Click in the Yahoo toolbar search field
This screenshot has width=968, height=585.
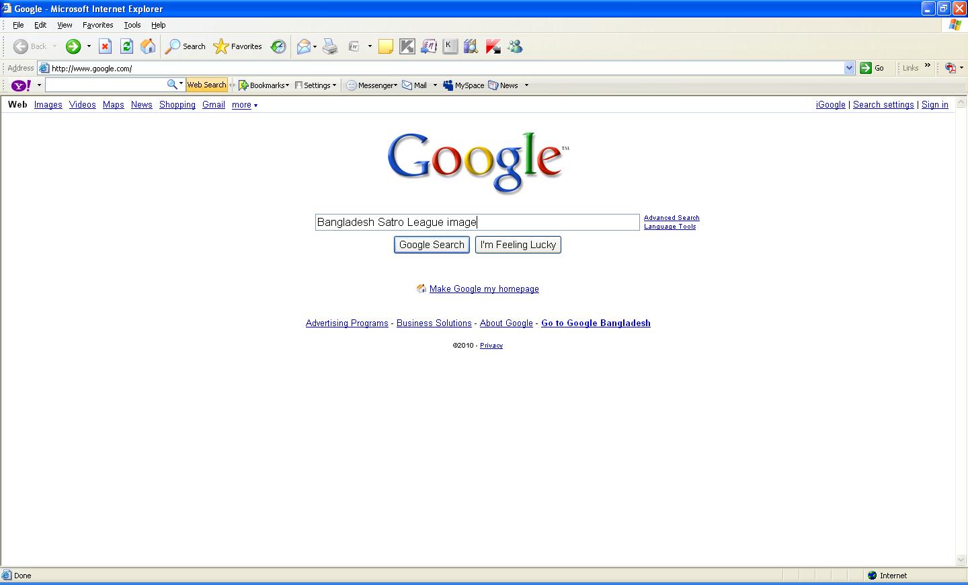(106, 85)
